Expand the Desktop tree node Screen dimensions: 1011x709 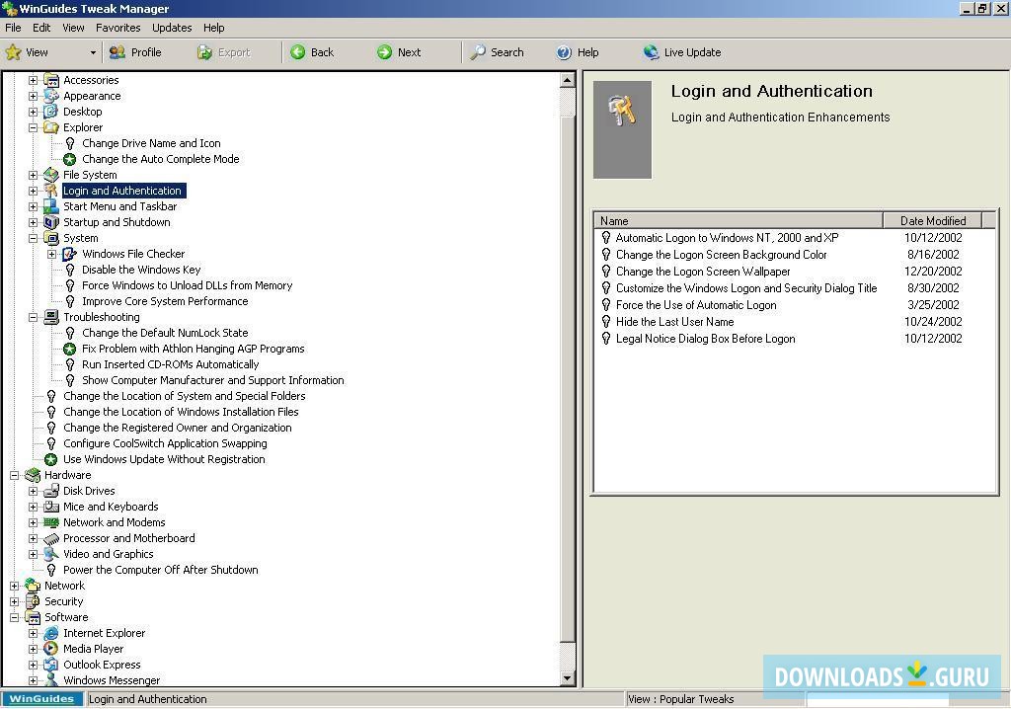click(x=33, y=112)
